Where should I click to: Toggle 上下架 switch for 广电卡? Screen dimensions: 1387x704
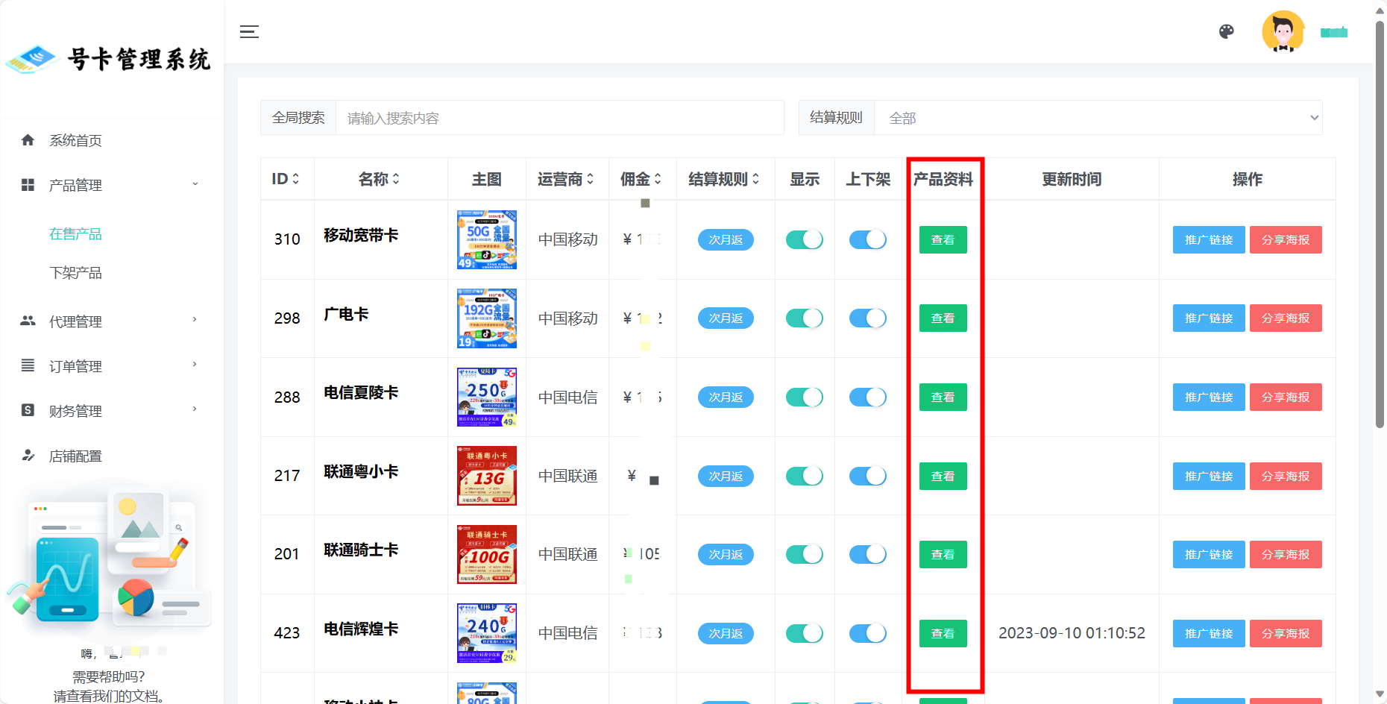click(x=868, y=318)
